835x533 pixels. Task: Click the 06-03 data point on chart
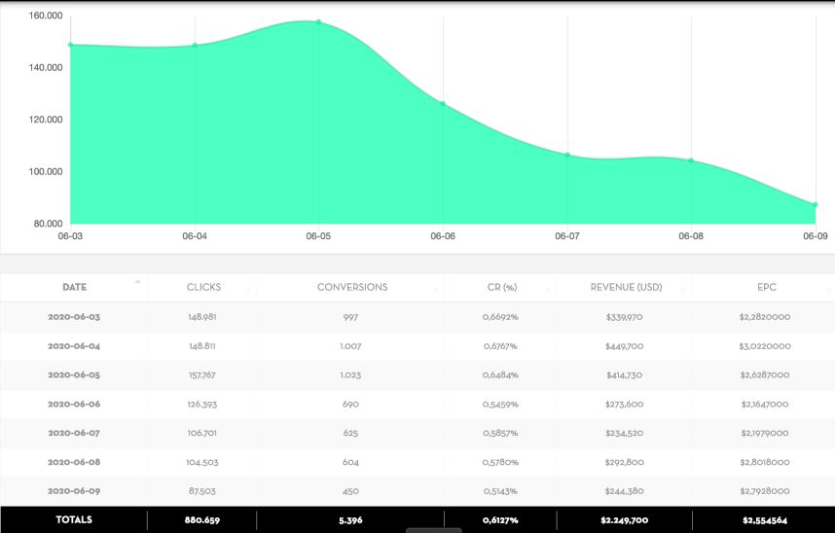click(71, 45)
